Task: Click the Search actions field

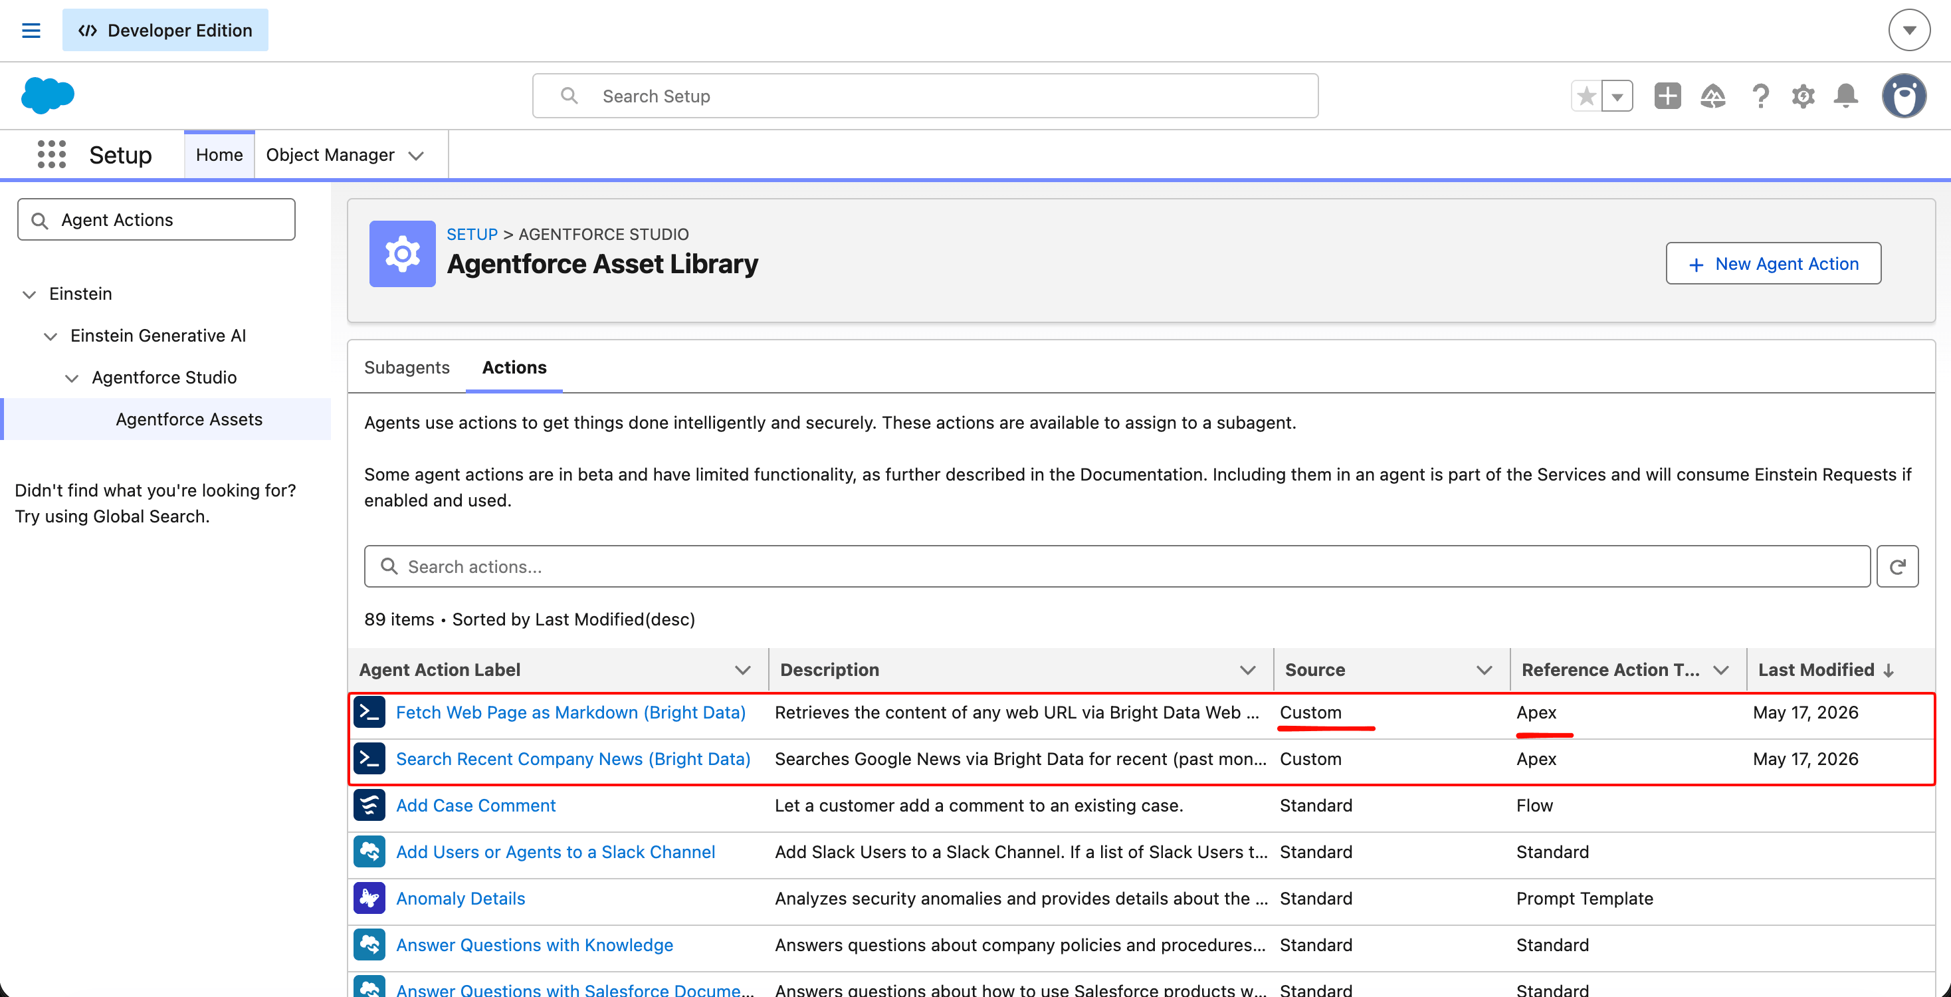Action: (x=1117, y=567)
